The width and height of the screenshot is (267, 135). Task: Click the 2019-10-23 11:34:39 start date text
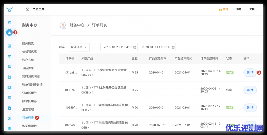pos(118,47)
